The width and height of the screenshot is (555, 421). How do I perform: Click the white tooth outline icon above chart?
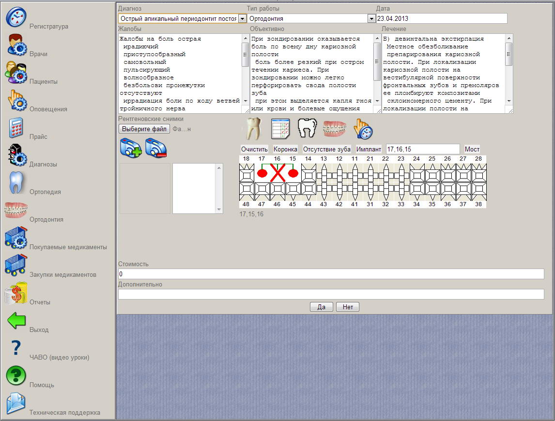point(307,129)
